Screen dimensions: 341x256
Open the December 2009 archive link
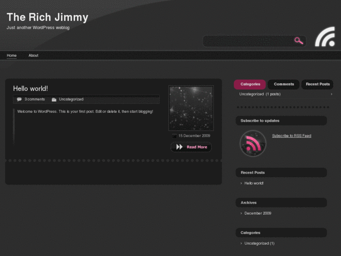pos(258,213)
